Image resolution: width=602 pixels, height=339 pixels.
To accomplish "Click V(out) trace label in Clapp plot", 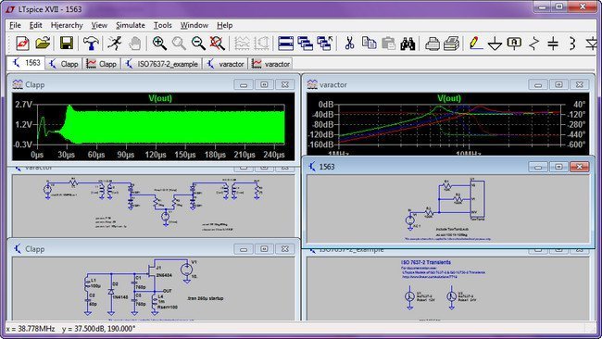I will [160, 98].
